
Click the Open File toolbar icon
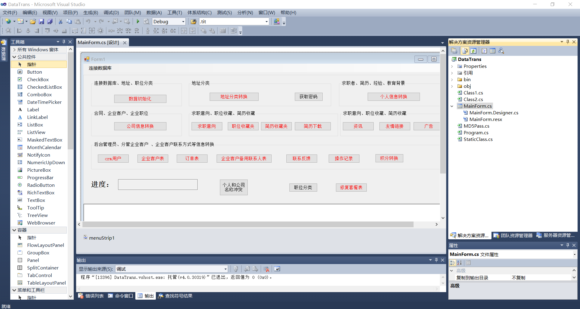33,21
